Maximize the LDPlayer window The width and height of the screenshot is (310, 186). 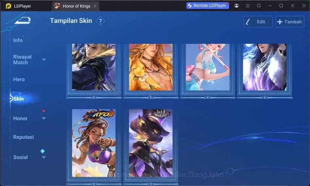coord(281,6)
